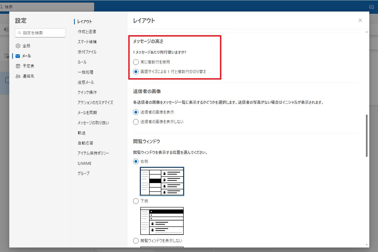Select 送信者の画像を表示しない option
This screenshot has height=252, width=378.
(136, 122)
